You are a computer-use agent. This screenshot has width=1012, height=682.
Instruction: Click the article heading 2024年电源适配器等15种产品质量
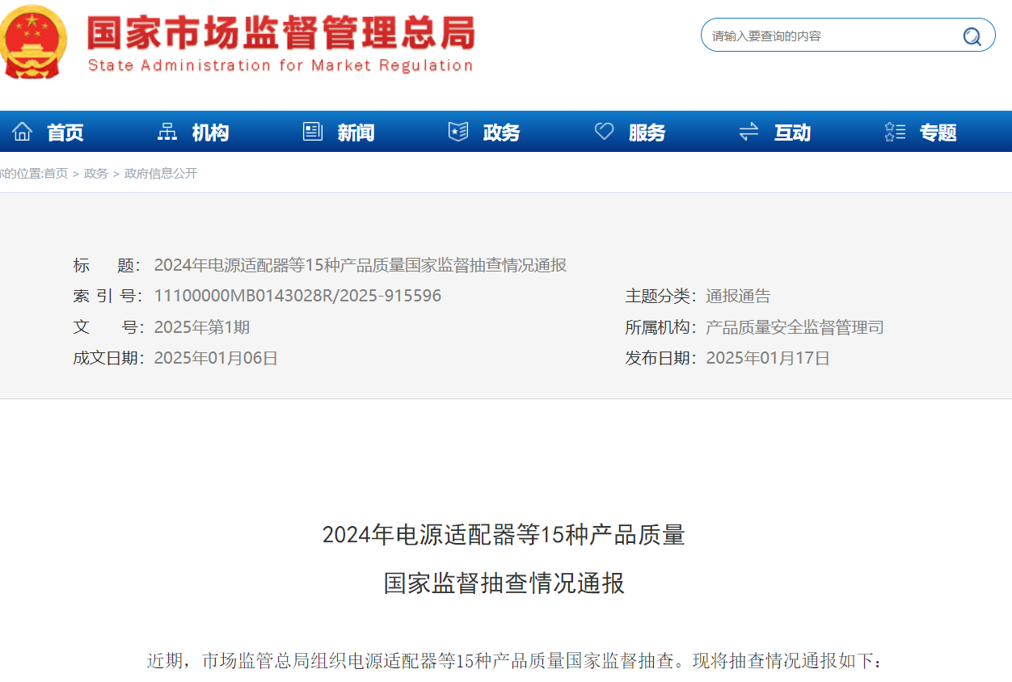coord(504,535)
